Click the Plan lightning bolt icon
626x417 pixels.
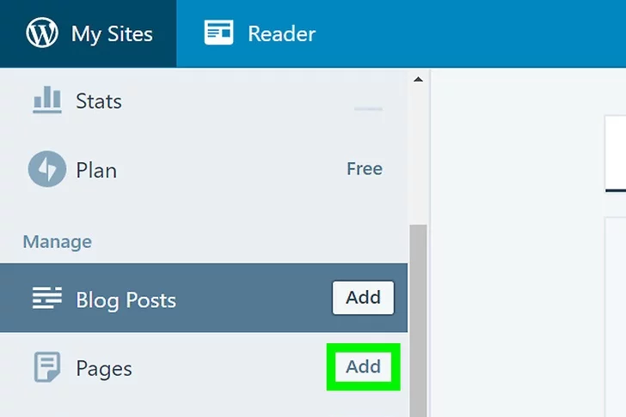point(46,169)
